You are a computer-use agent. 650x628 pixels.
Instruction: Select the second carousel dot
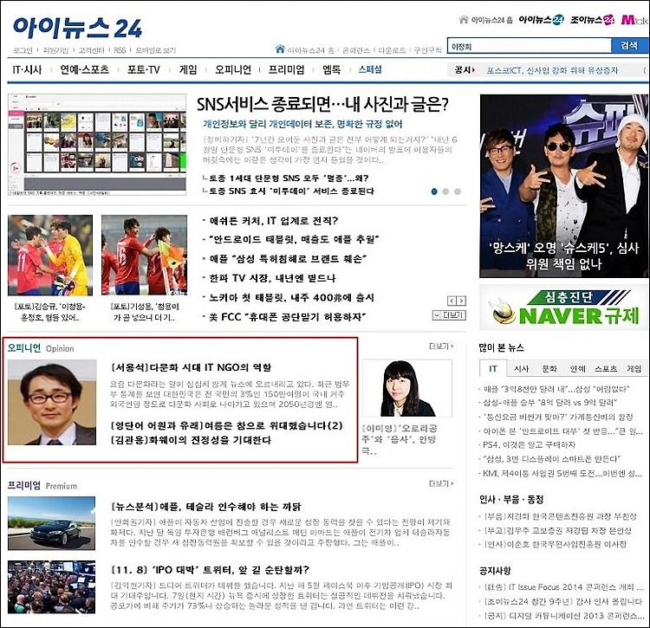pos(445,191)
